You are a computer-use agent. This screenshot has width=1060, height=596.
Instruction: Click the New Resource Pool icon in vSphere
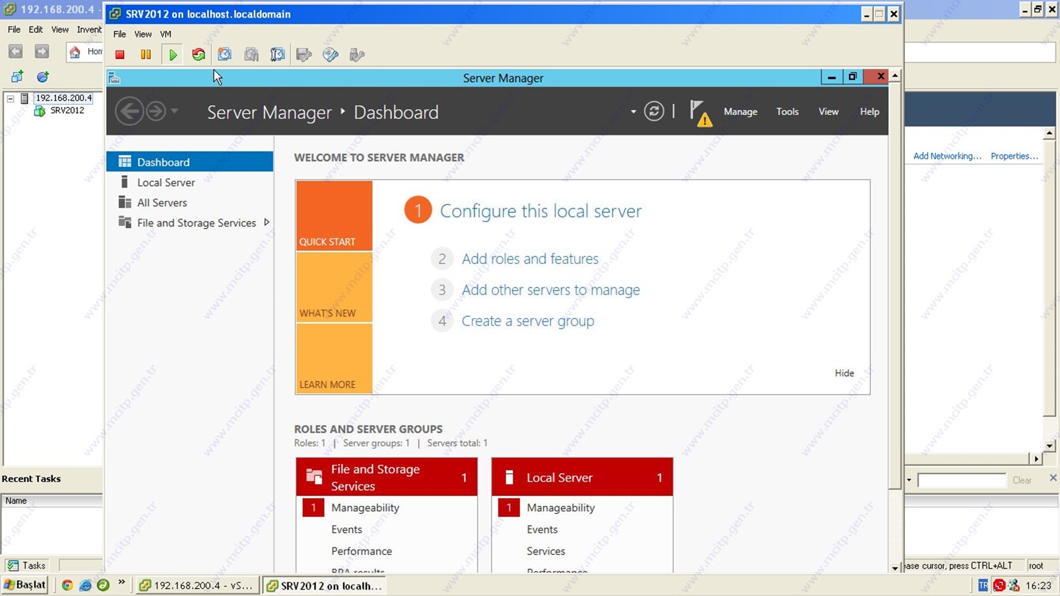43,77
